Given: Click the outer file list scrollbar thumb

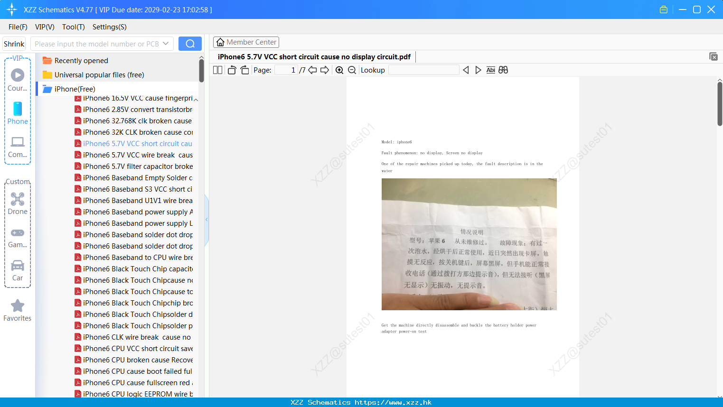Looking at the screenshot, I should tap(201, 71).
